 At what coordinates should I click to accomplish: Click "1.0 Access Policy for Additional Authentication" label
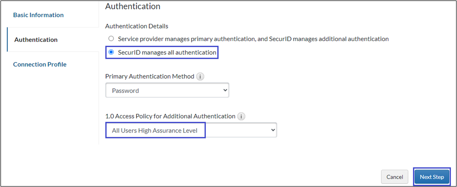[170, 116]
